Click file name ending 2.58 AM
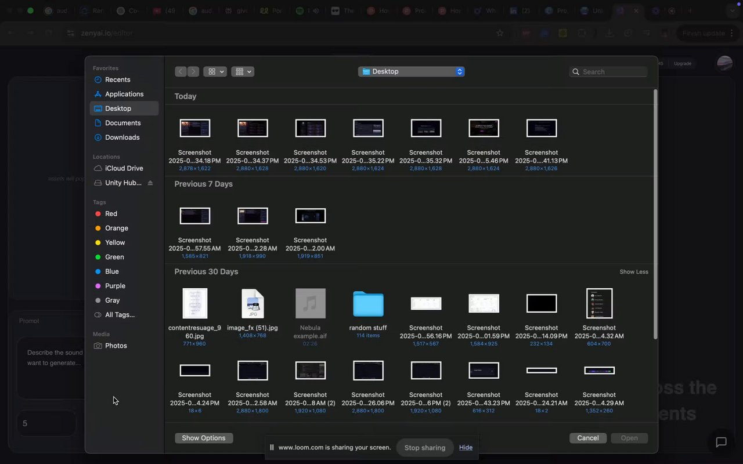Screen dimensions: 743x464 [x=253, y=399]
